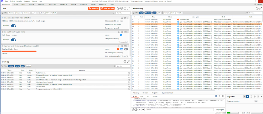
Task: Click the Inspector settings gear icon
Action: pyautogui.click(x=258, y=96)
